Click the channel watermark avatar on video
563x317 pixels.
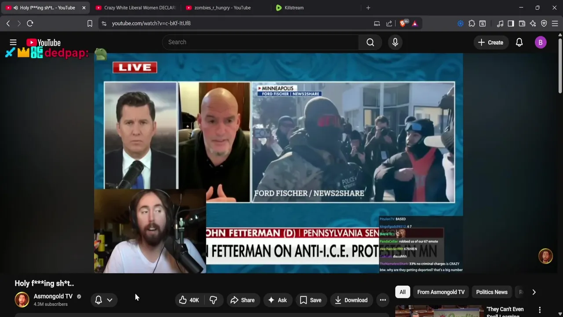546,256
